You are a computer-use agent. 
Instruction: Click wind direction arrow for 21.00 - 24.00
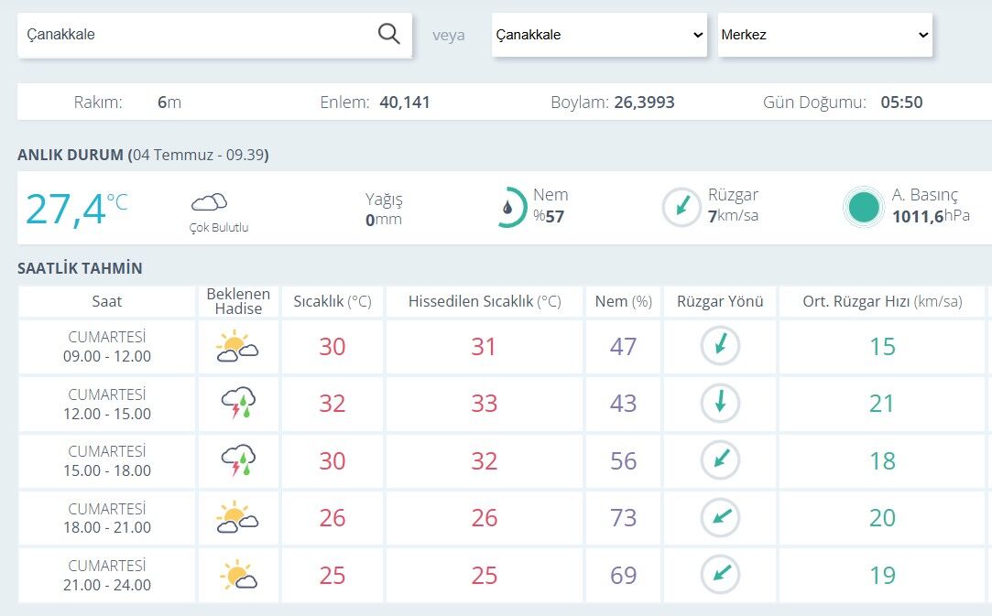[x=720, y=574]
